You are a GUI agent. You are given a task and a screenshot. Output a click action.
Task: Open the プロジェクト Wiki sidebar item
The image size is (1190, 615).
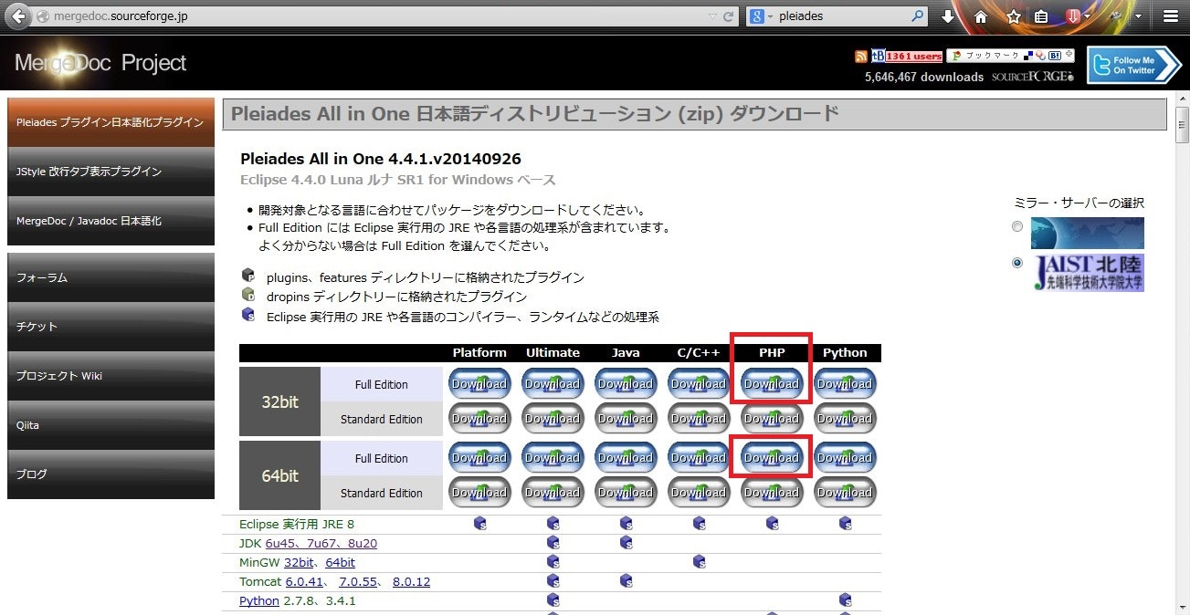[x=111, y=376]
